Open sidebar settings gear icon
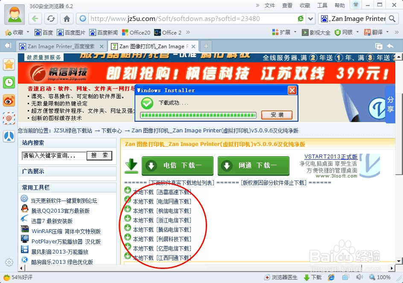The image size is (403, 283). click(x=9, y=262)
